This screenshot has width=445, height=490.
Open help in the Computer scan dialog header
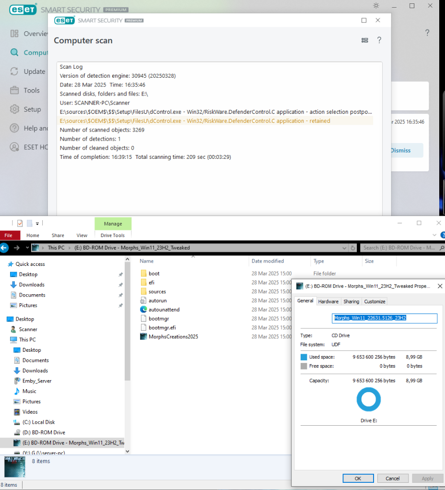[379, 40]
